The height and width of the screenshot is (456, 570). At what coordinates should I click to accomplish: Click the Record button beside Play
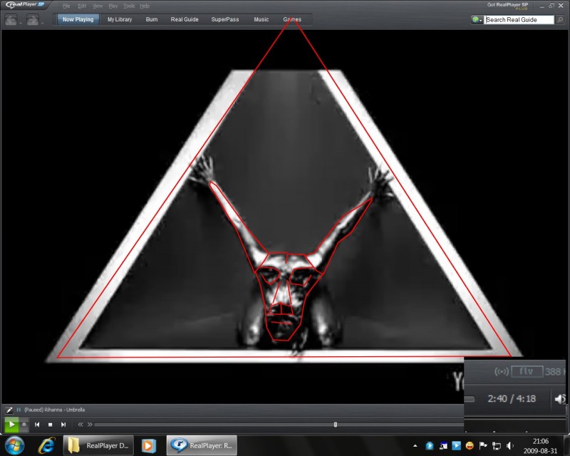click(24, 425)
